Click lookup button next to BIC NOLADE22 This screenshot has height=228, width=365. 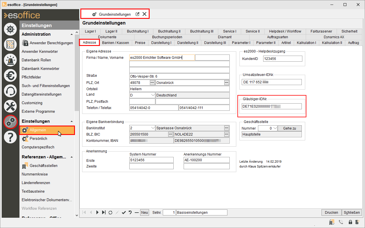227,134
